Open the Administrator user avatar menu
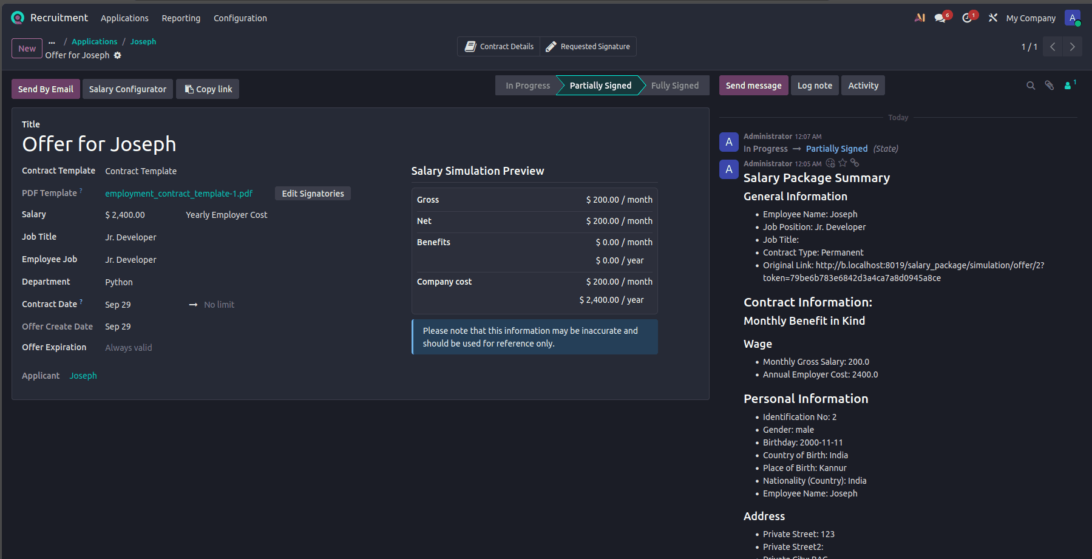The image size is (1092, 559). coord(1073,18)
